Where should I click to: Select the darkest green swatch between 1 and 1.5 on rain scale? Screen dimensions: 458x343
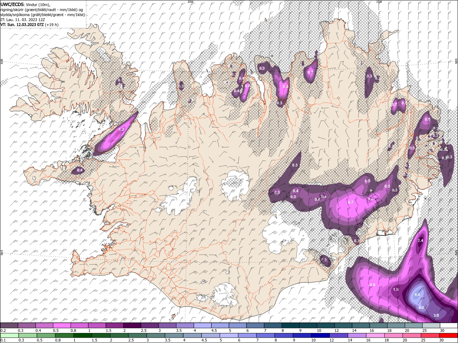tap(82, 335)
